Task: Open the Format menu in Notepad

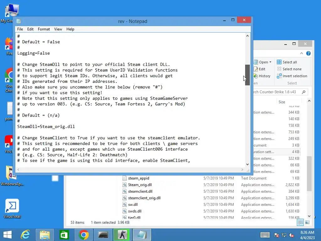Action: pos(44,29)
